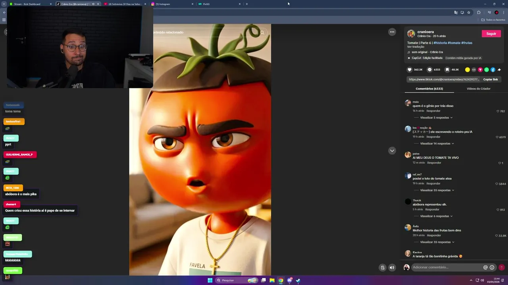Open a new browser tab

[x=247, y=4]
